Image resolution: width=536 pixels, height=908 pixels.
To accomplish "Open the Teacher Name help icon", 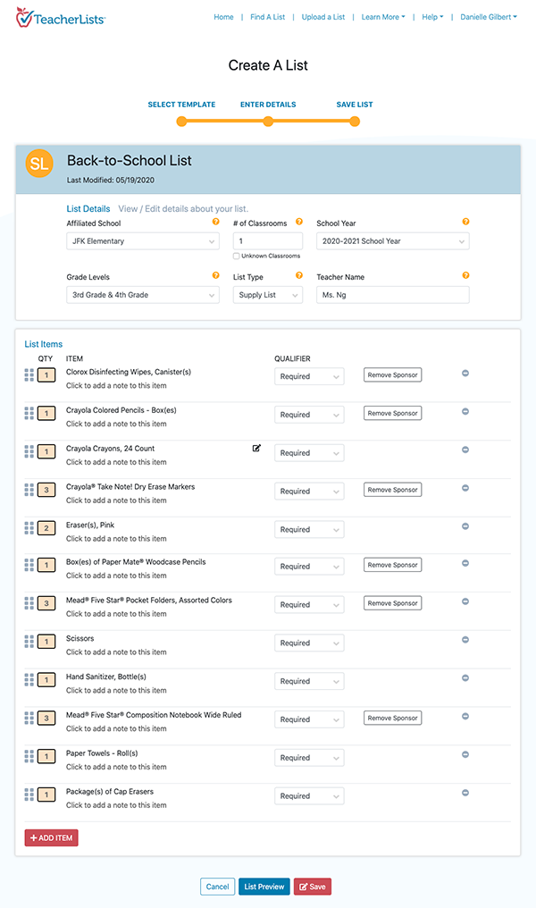I will [466, 275].
